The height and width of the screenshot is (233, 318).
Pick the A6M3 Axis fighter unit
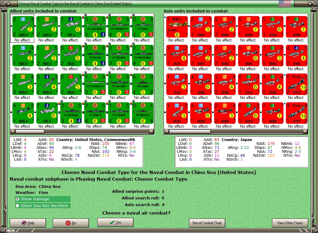pyautogui.click(x=249, y=55)
